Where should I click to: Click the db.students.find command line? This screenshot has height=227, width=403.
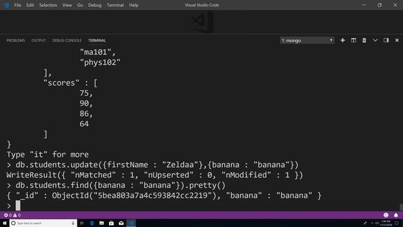116,185
